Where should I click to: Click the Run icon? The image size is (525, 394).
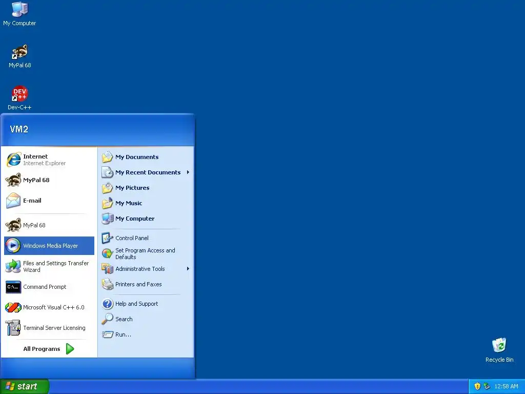click(108, 334)
